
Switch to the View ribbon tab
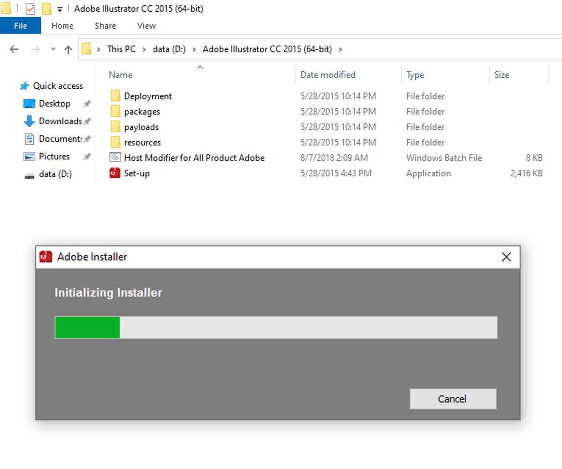[147, 26]
